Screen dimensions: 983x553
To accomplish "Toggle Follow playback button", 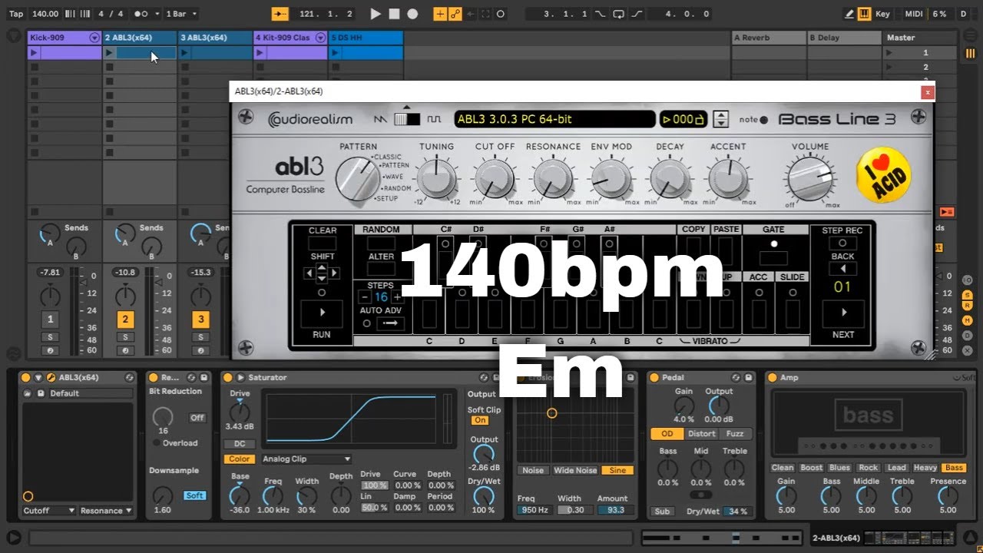I will [x=280, y=14].
